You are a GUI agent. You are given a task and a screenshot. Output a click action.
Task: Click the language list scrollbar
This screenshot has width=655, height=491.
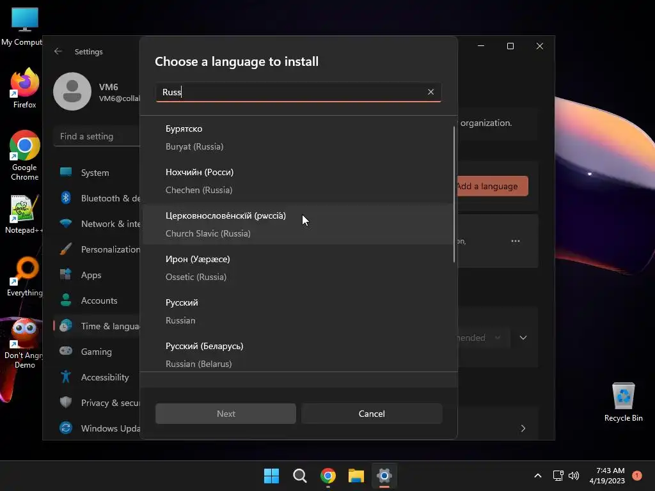coord(454,194)
